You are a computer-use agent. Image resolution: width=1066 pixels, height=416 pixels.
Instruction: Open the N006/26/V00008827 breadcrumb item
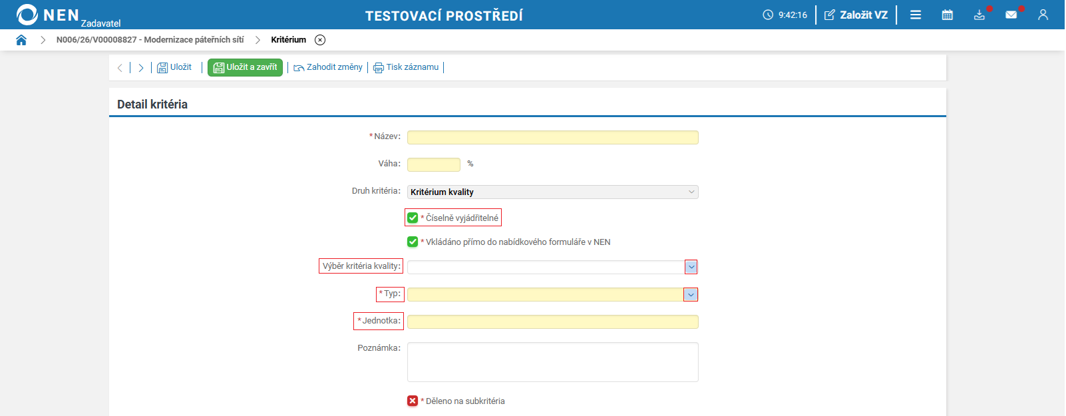(150, 40)
